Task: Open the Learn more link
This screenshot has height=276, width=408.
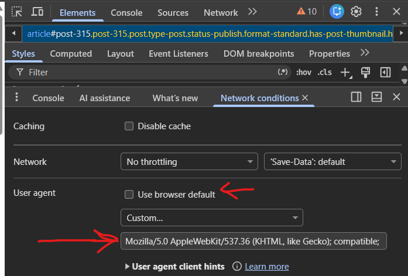Action: click(267, 267)
